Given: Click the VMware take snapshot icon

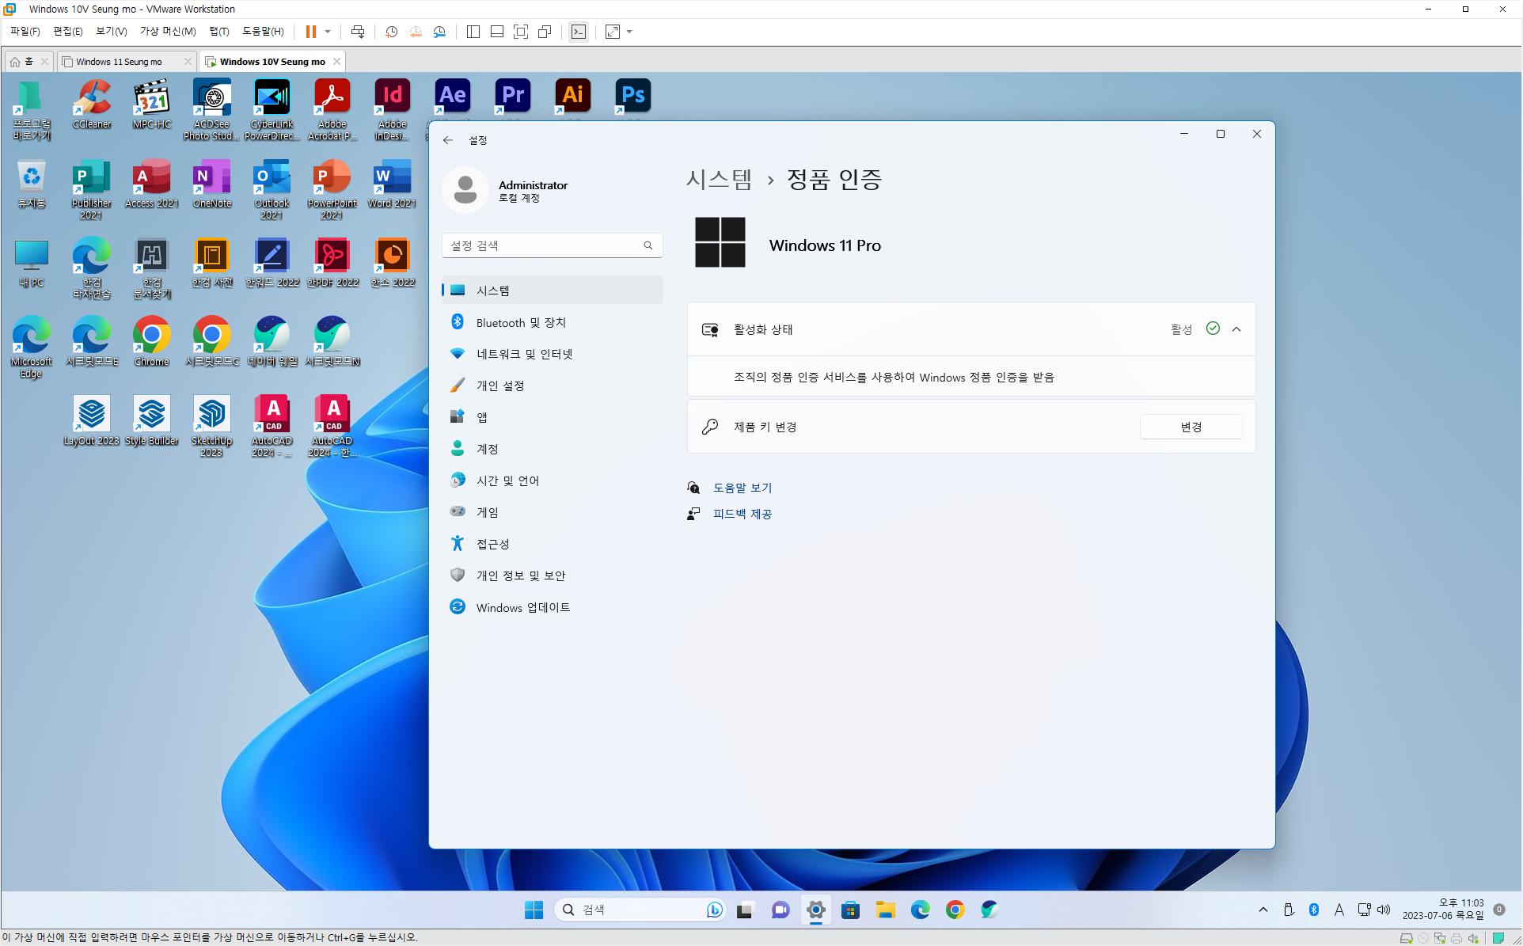Looking at the screenshot, I should point(391,32).
